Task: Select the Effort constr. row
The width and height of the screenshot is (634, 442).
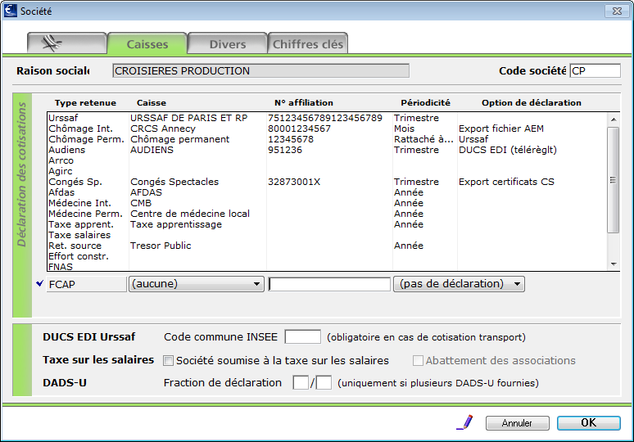Action: (327, 256)
